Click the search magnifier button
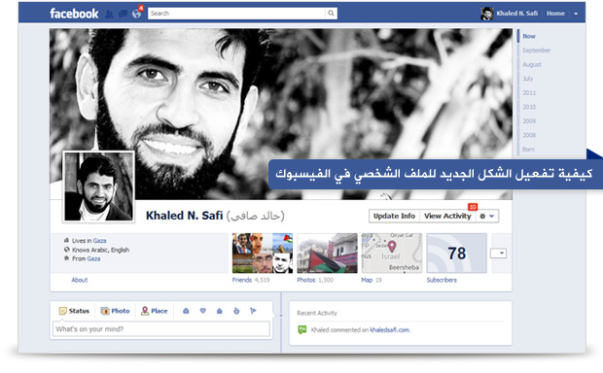 point(331,14)
